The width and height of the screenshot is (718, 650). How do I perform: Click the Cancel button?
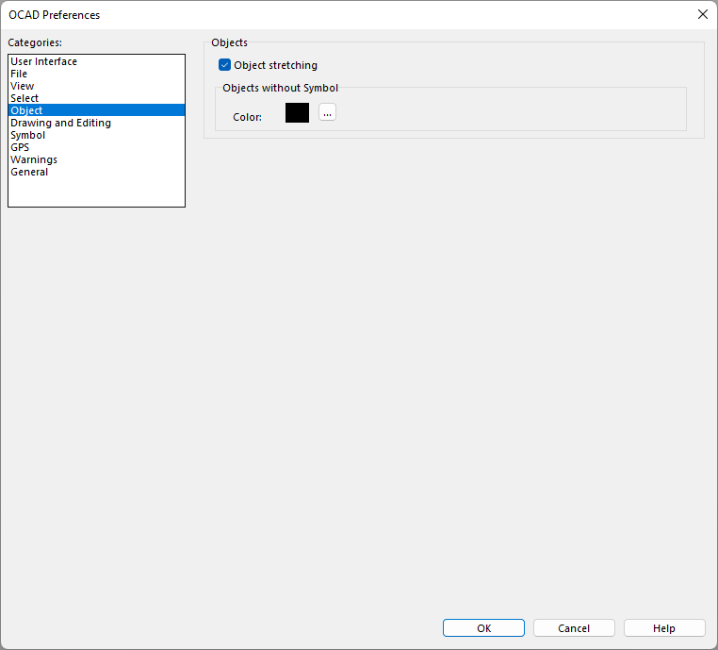pyautogui.click(x=574, y=628)
